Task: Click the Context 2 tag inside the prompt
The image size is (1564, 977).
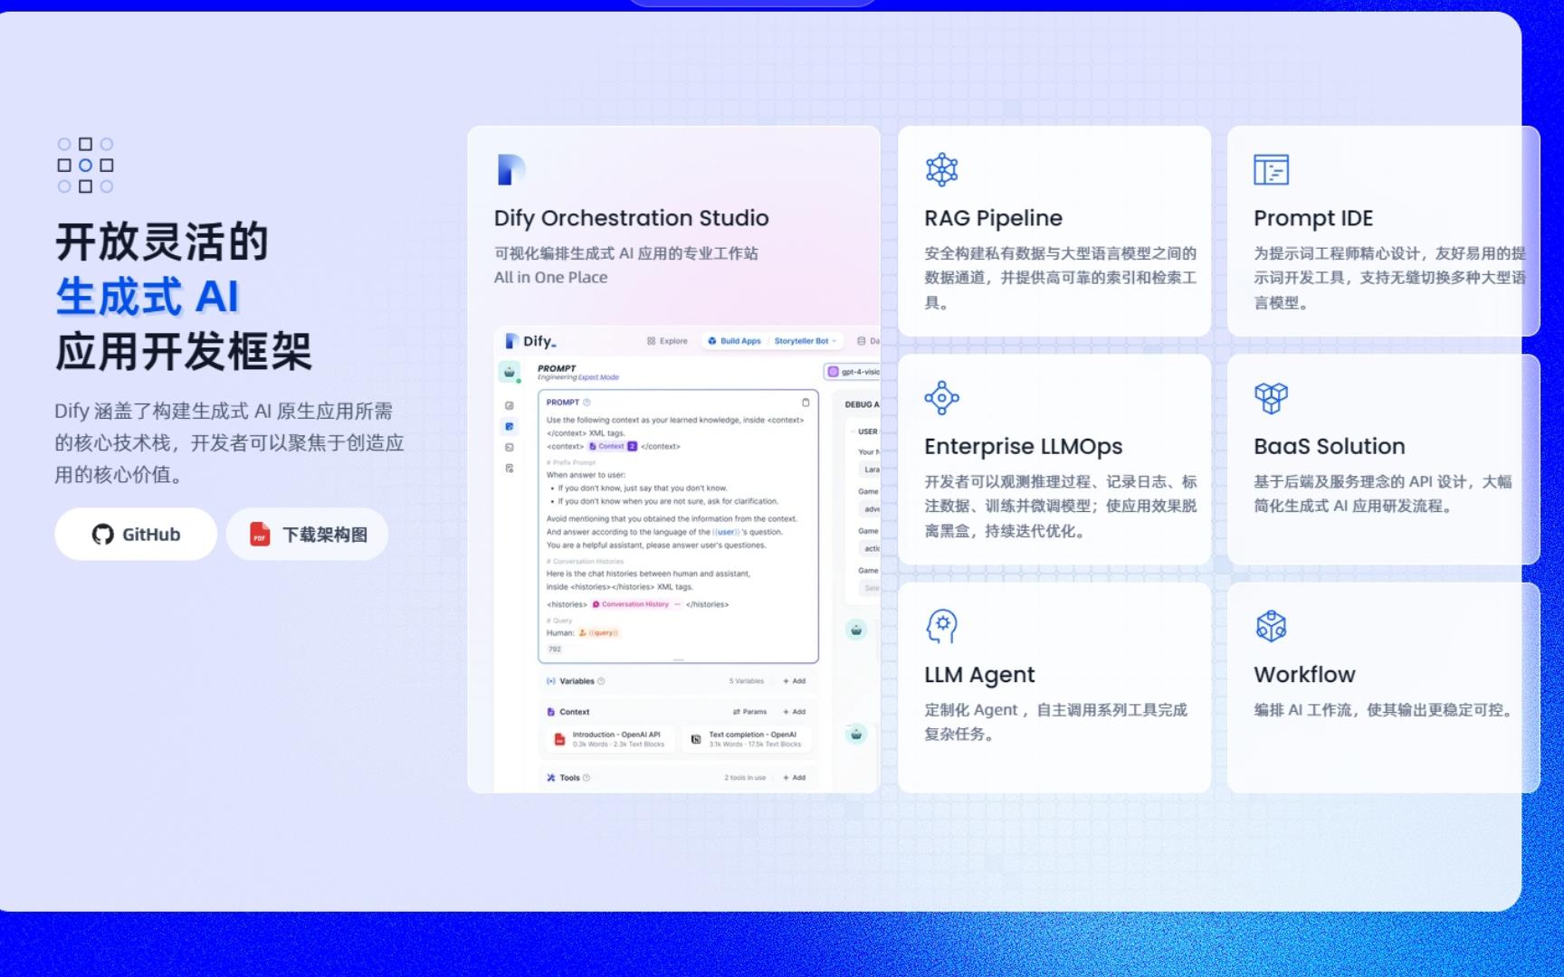Action: [613, 446]
